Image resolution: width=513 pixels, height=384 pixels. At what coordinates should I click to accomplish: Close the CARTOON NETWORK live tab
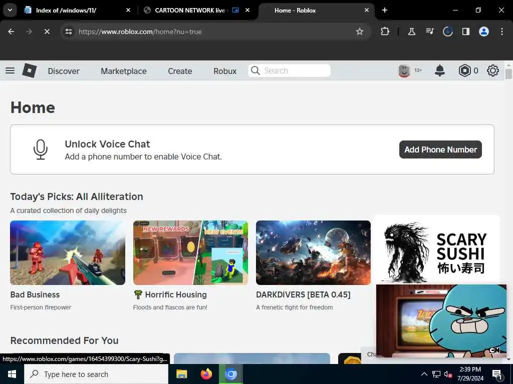[247, 10]
